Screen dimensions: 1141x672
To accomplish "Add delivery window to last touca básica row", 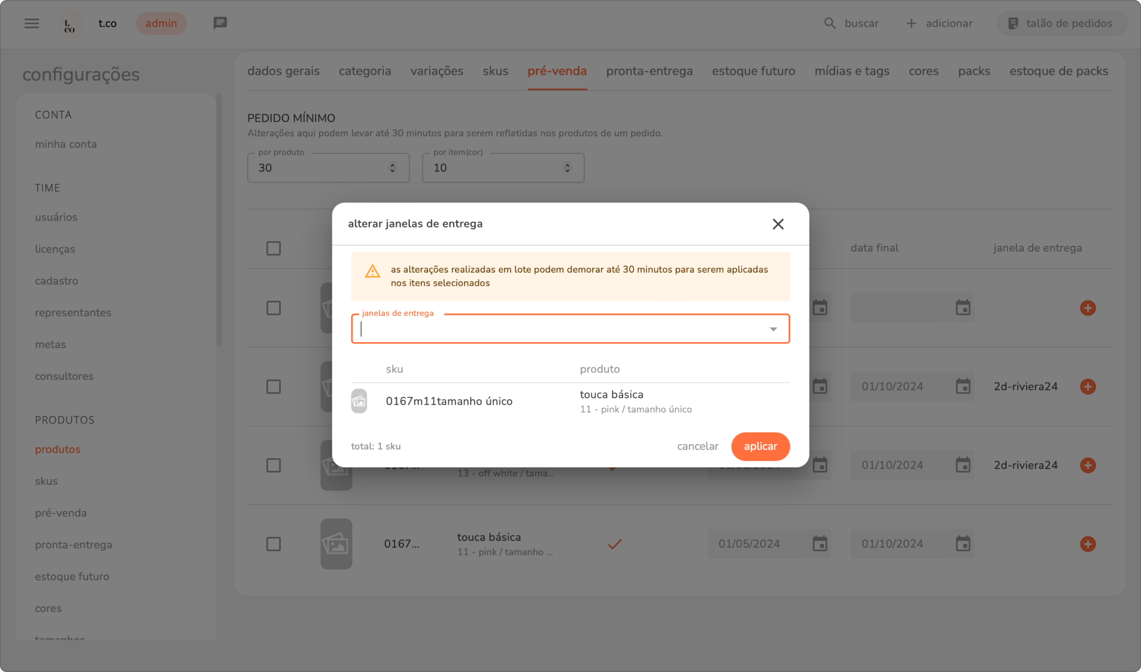I will pos(1087,544).
